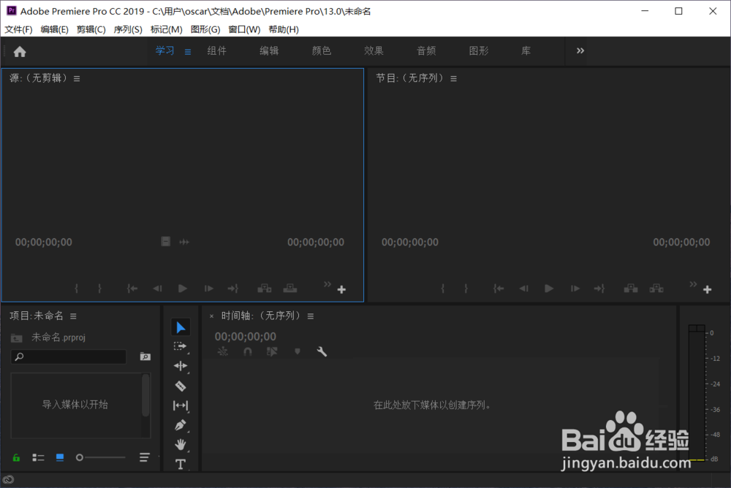The image size is (731, 488).
Task: Select the Type tool
Action: (181, 464)
